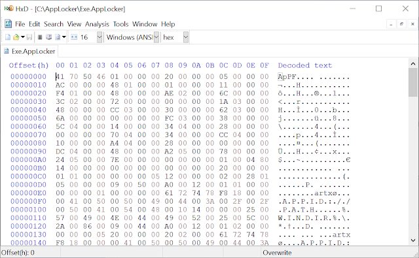Click the file icon on Exe.AppLocker tab

click(7, 51)
